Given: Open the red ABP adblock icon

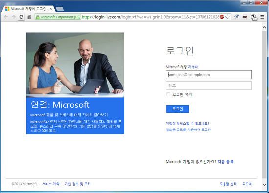Looking at the screenshot, I should (222, 17).
